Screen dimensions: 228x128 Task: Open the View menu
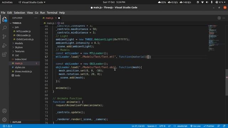(x=30, y=13)
